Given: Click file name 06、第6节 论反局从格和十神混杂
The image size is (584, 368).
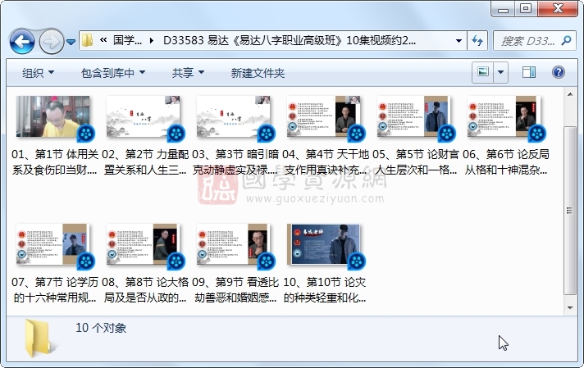Looking at the screenshot, I should [505, 162].
